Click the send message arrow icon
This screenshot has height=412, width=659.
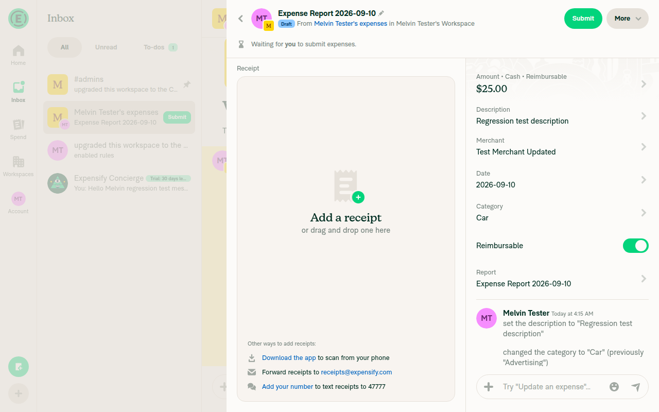(x=636, y=387)
